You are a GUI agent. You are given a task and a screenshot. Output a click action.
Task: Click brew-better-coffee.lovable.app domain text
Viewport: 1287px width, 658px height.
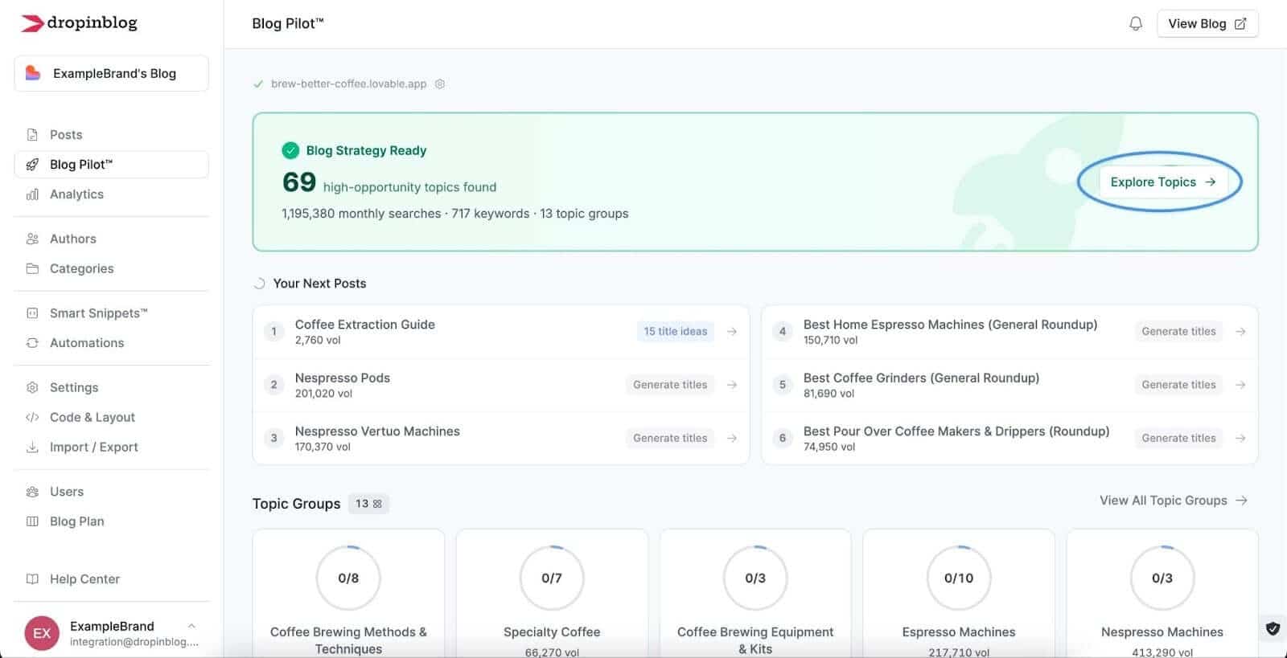[x=348, y=84]
